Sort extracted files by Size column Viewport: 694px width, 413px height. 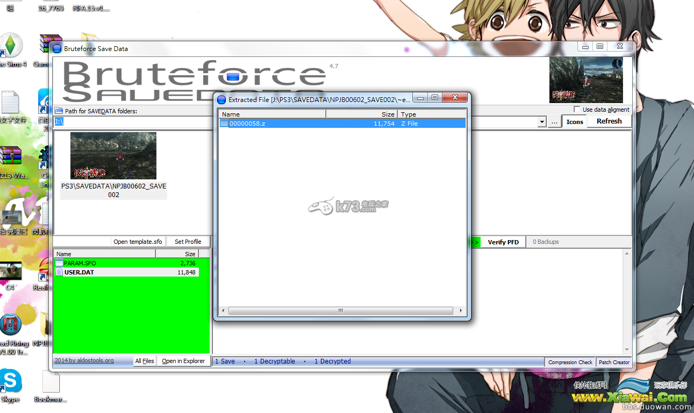362,114
